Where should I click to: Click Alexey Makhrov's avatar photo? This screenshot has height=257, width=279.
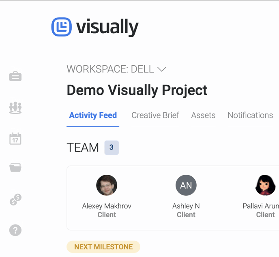coord(107,185)
